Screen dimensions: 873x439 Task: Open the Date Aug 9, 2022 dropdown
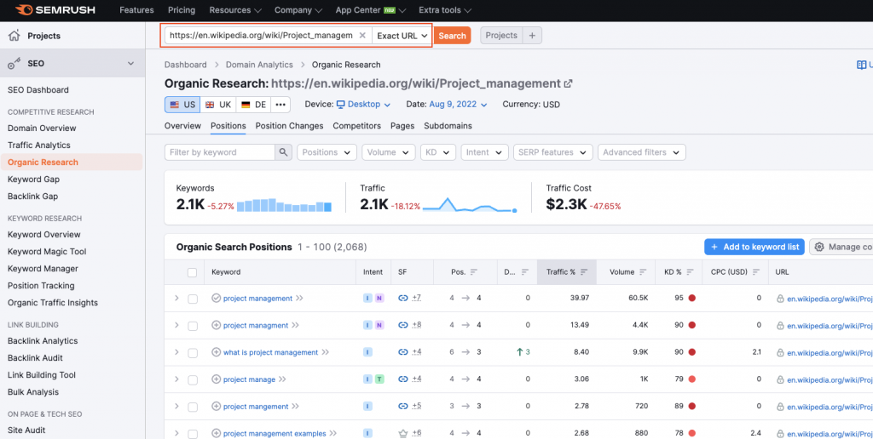458,105
